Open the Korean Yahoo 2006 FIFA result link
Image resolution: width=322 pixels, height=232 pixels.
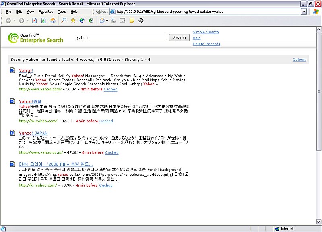click(x=56, y=164)
